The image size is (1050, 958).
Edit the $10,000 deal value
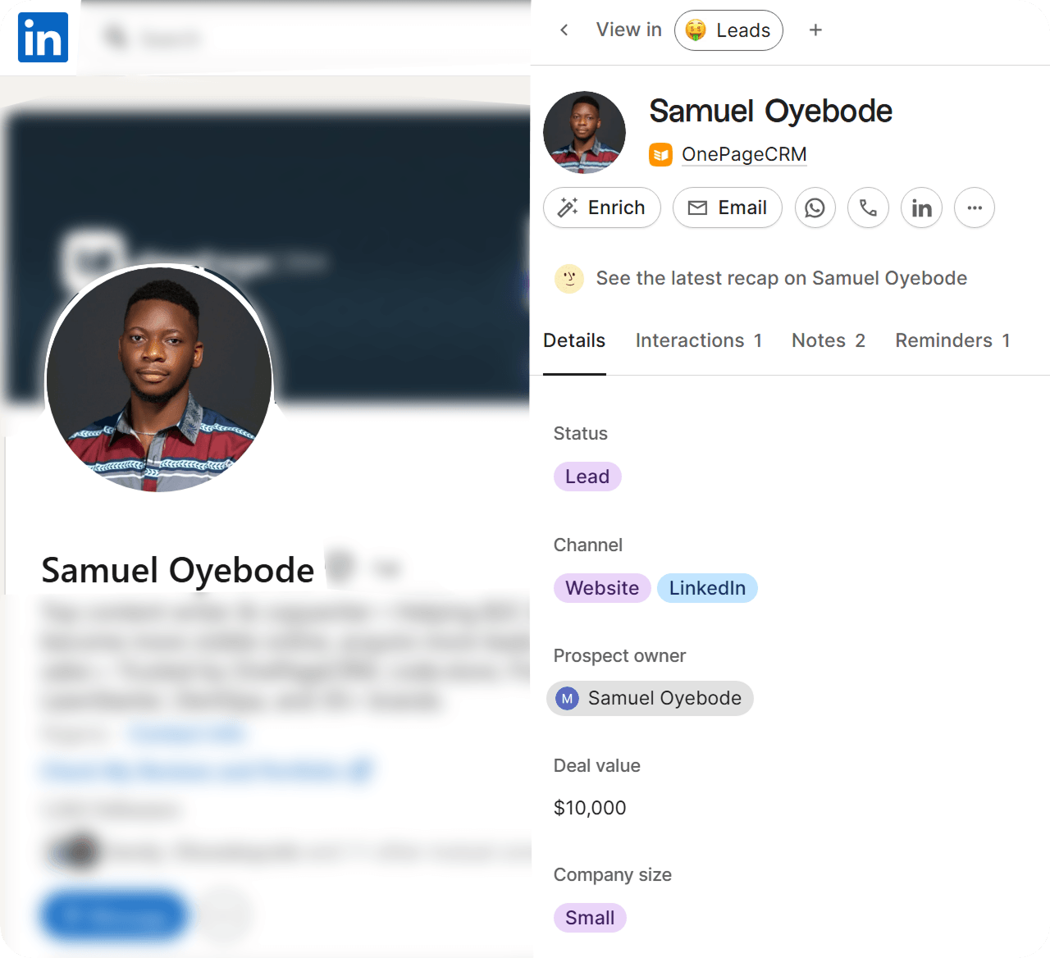[x=590, y=808]
